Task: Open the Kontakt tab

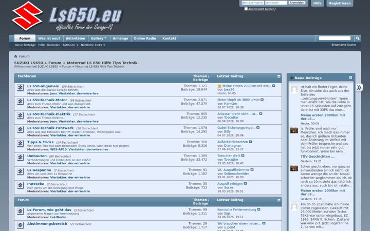Action: 169,38
